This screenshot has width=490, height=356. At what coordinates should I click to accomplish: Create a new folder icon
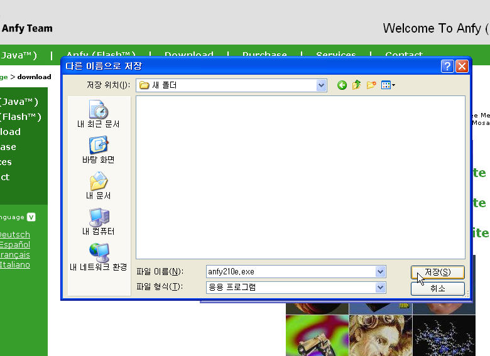point(371,85)
